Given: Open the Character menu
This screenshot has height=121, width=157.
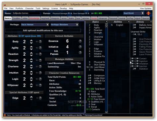Looking at the screenshot, I should coord(29,9).
